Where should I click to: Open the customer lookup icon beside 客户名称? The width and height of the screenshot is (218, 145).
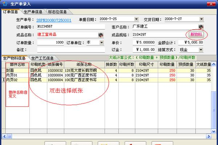tap(201, 27)
